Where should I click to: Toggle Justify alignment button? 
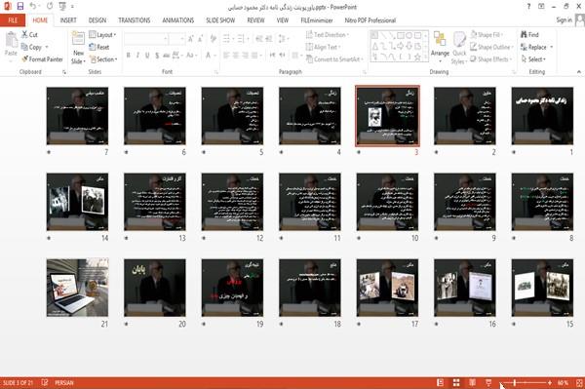point(254,56)
